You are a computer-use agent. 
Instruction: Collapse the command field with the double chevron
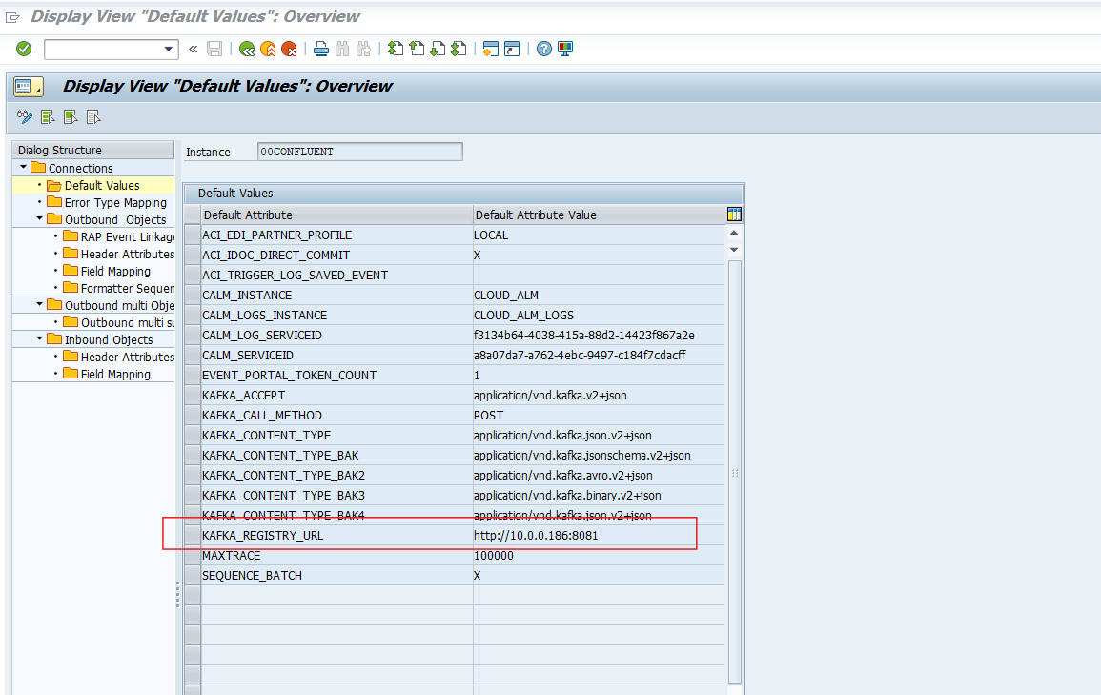pyautogui.click(x=194, y=50)
